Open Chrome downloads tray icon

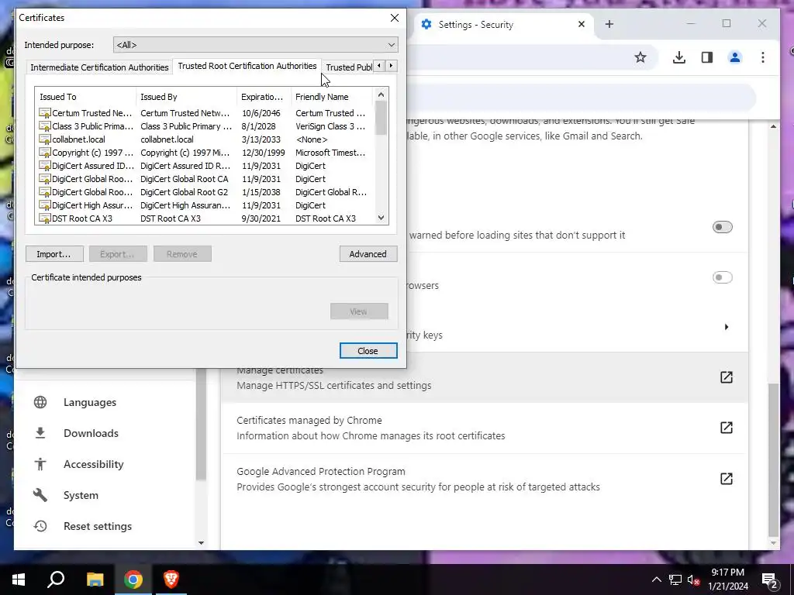[679, 57]
